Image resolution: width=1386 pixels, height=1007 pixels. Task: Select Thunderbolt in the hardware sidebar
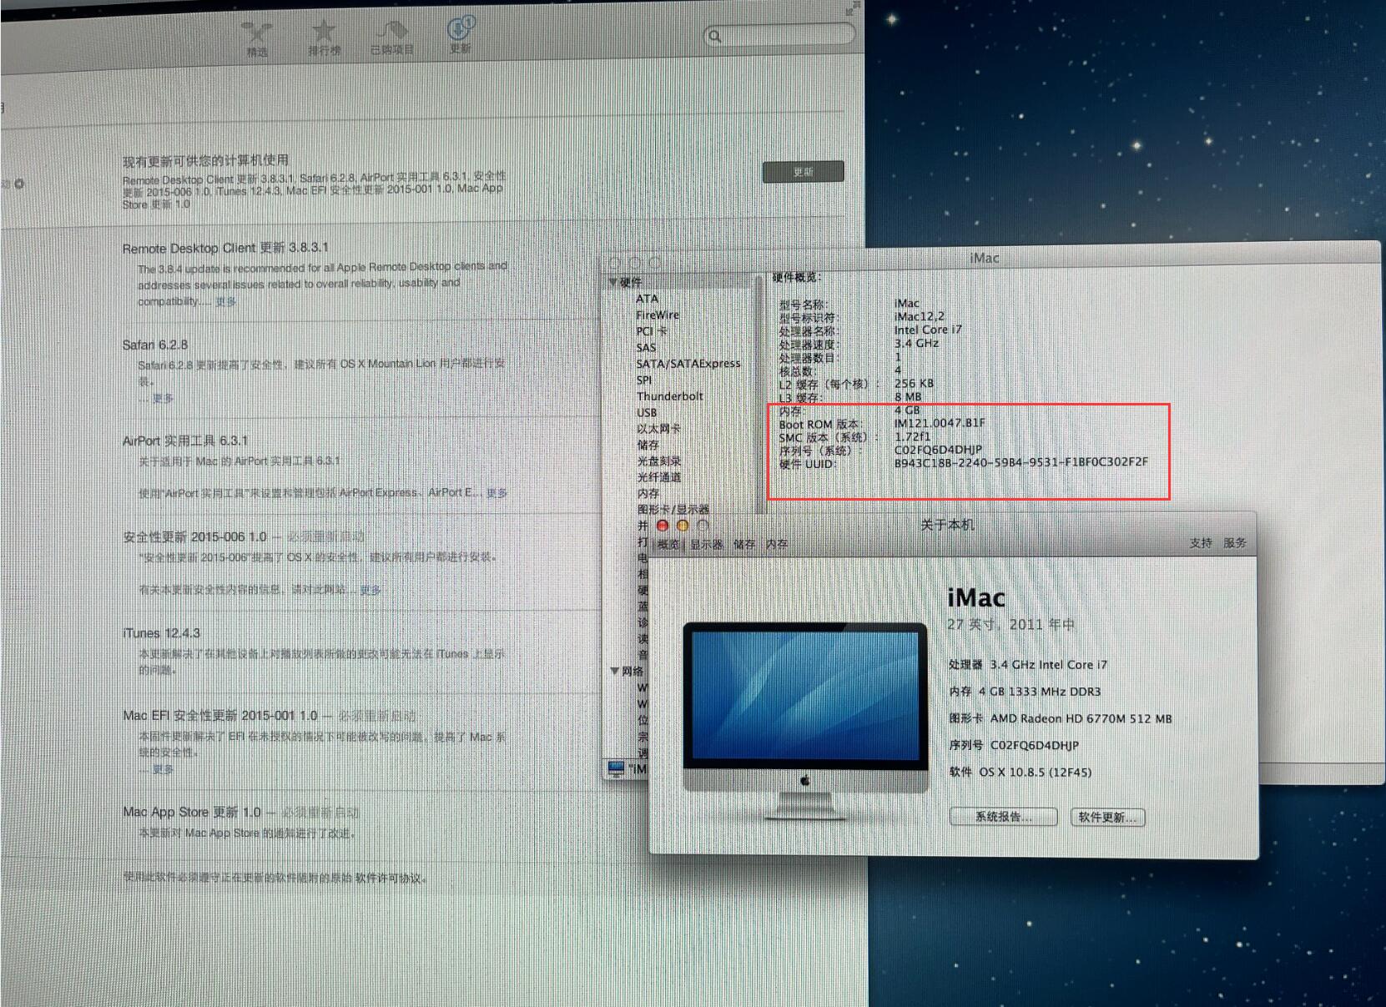(x=670, y=396)
